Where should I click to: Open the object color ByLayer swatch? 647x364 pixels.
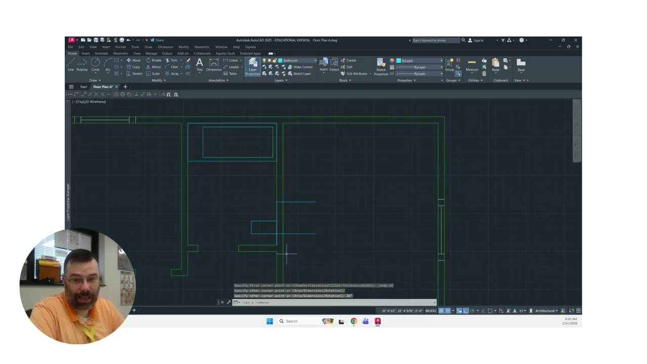[419, 61]
